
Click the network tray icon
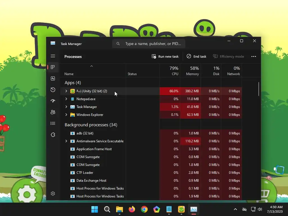tap(253, 209)
